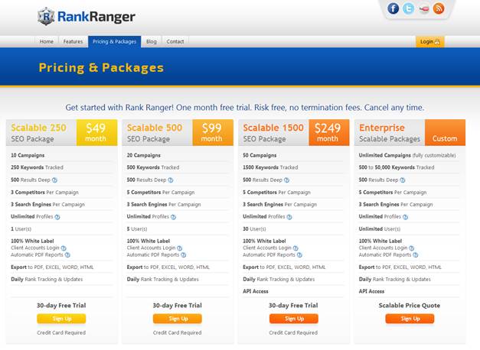Show help for Scalable 1500 Results Deep
480x350 pixels.
[x=286, y=180]
